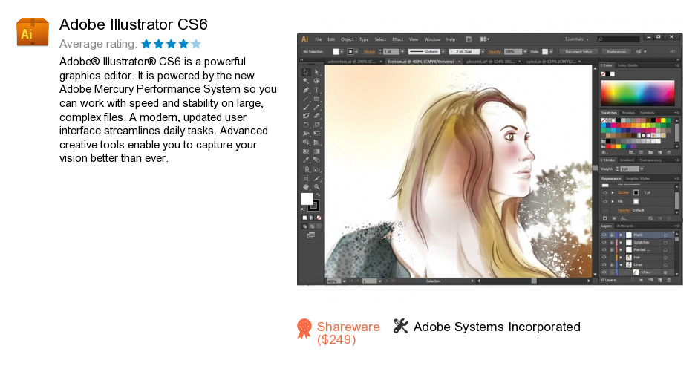The width and height of the screenshot is (698, 366).
Task: Select the Type tool
Action: click(x=317, y=90)
